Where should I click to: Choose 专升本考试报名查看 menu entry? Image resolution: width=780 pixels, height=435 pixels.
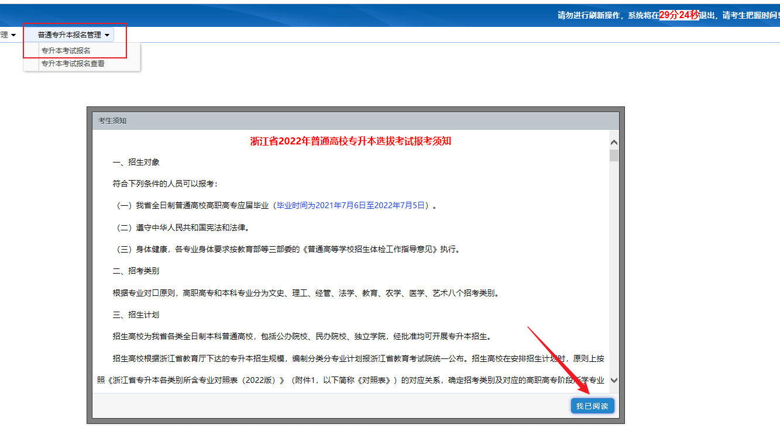tap(73, 64)
